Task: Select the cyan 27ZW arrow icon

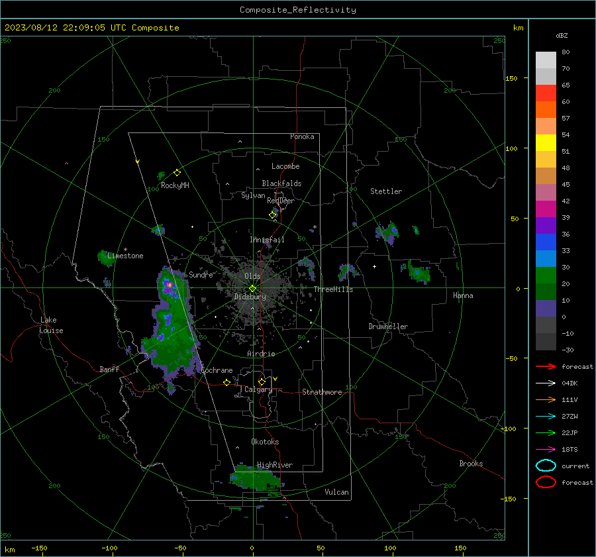Action: pyautogui.click(x=546, y=417)
